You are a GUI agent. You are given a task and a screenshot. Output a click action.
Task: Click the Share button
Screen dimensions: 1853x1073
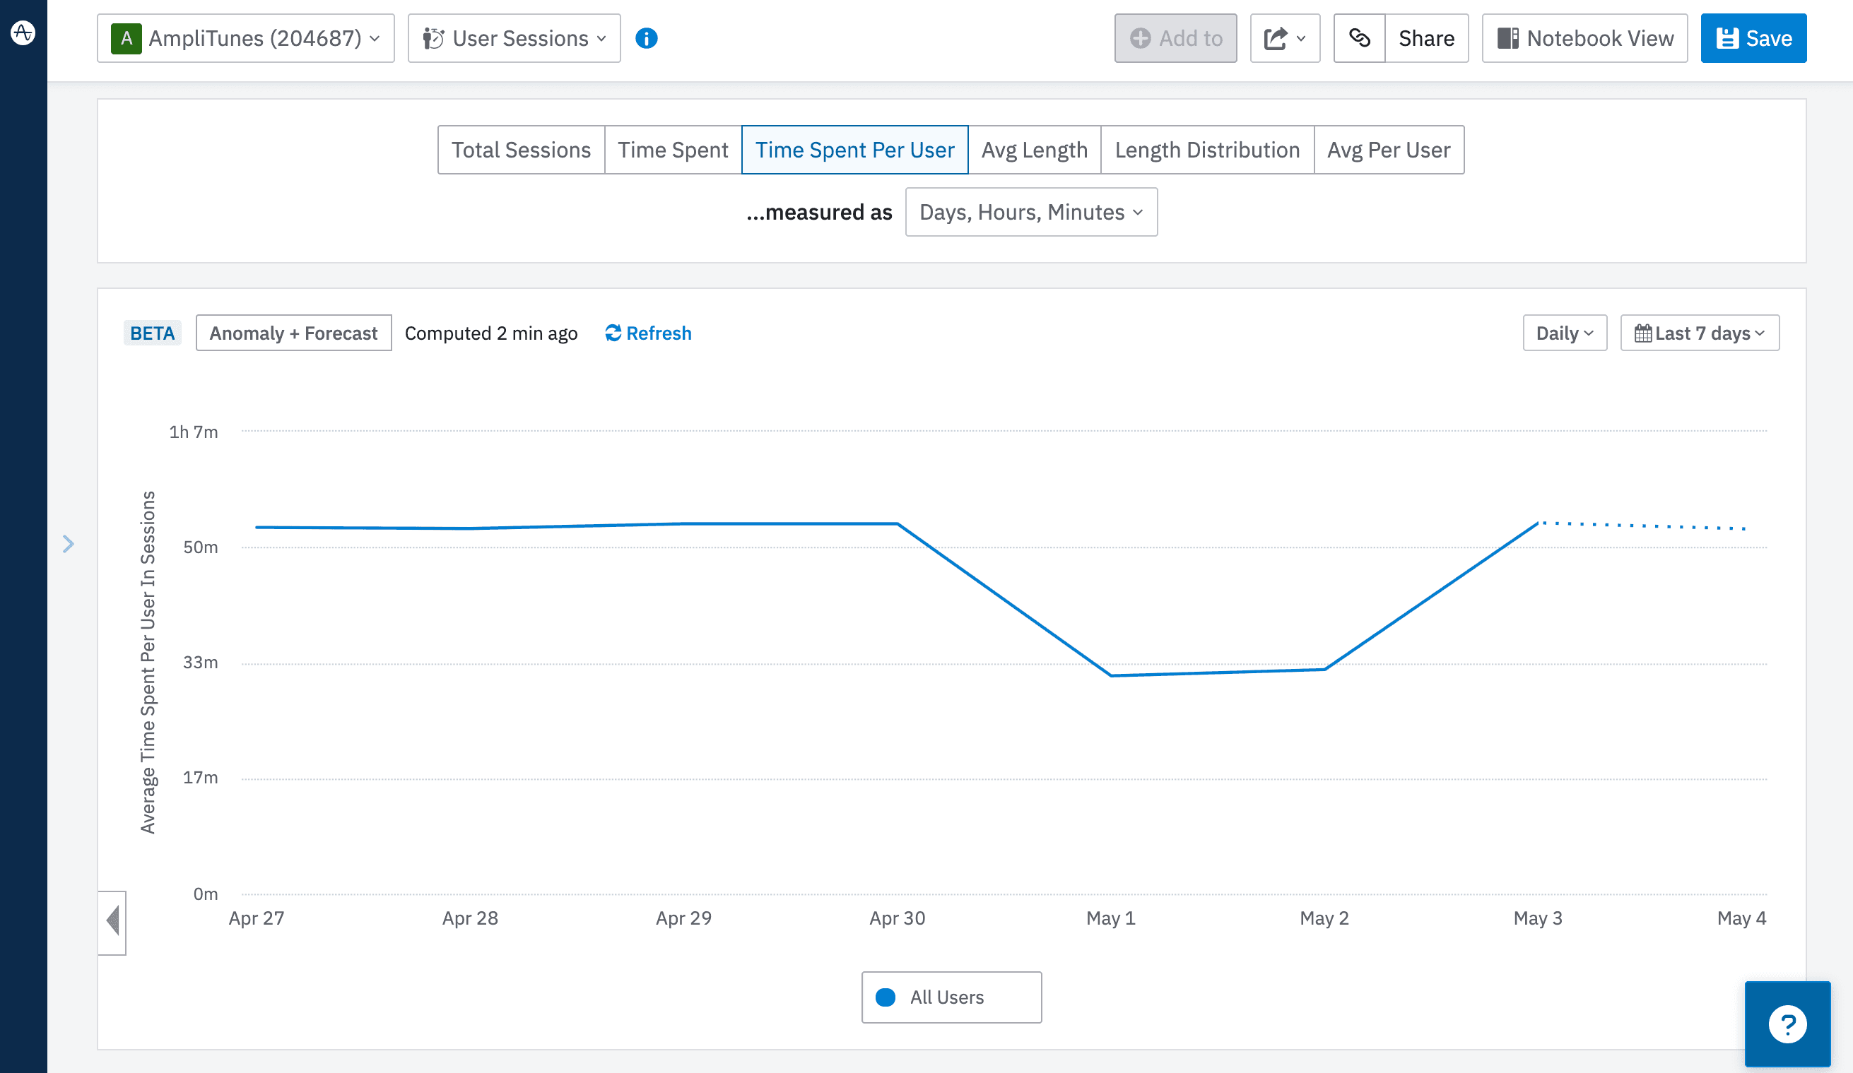coord(1425,37)
